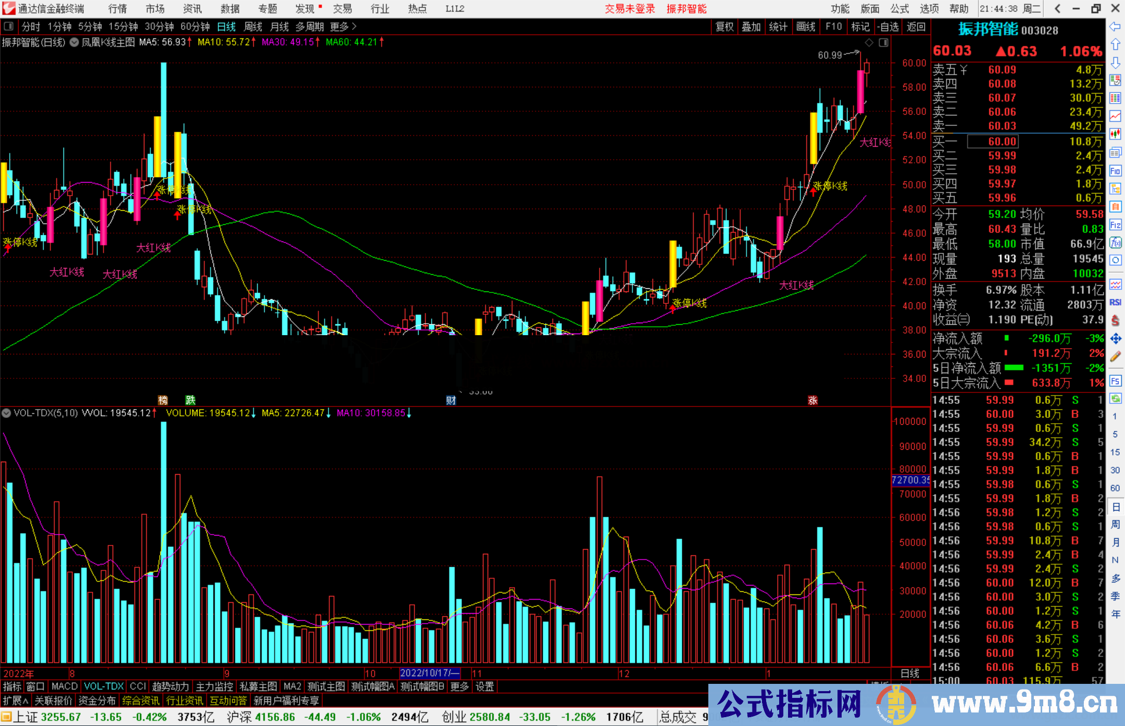Click the 通达信 app logo icon
This screenshot has height=726, width=1125.
9,8
